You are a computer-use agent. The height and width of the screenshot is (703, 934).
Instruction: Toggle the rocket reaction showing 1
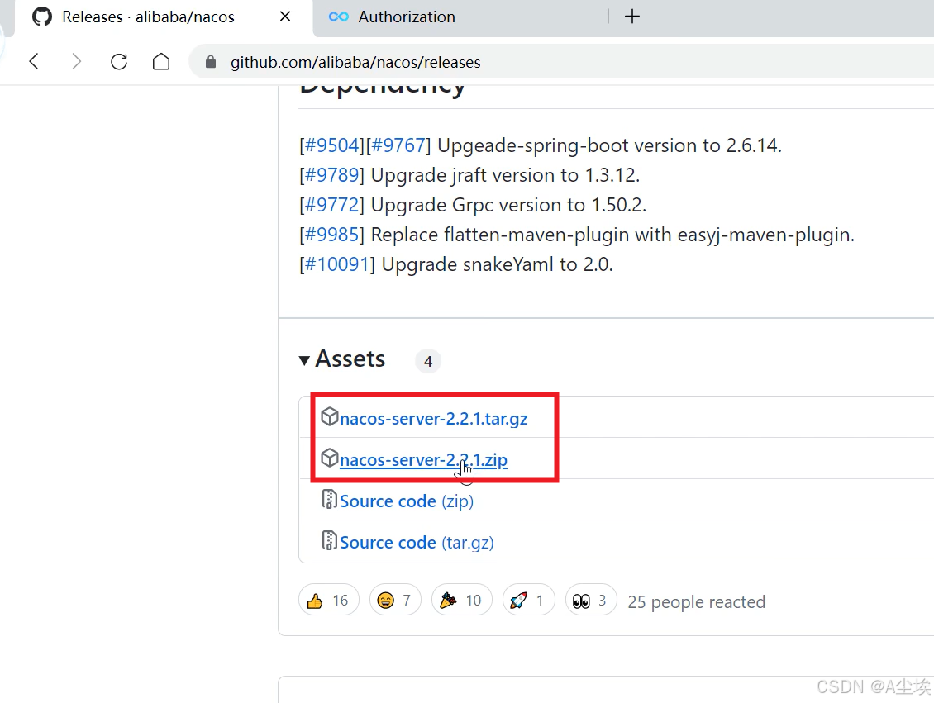tap(528, 600)
